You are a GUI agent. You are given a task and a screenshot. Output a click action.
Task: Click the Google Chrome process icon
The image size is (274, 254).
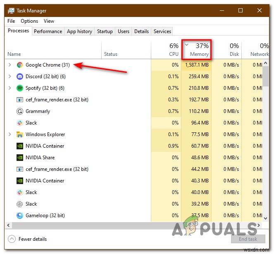point(20,65)
